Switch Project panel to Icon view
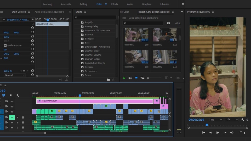Viewport: 251px width, 141px height. tap(136, 78)
